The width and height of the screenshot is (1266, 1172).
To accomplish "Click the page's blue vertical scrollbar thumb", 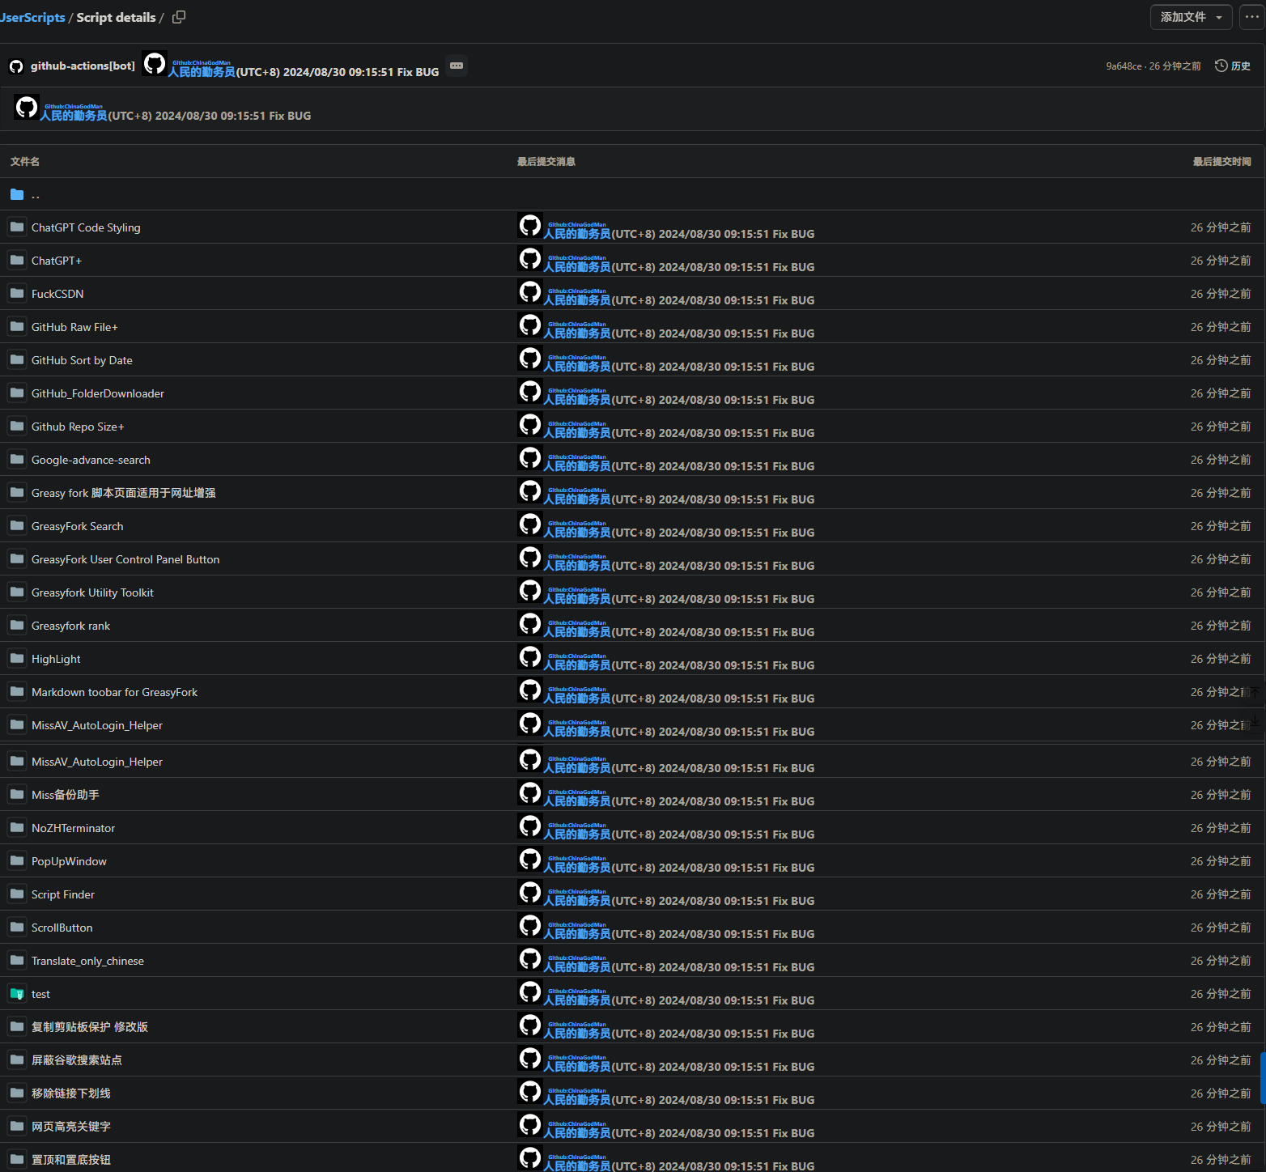I will 1263,1078.
